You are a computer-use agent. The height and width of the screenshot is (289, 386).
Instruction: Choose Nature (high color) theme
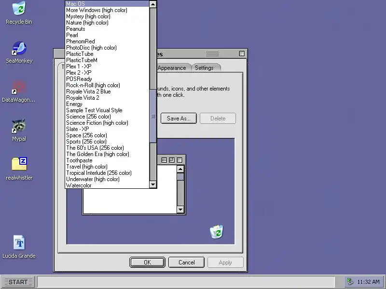coord(107,23)
